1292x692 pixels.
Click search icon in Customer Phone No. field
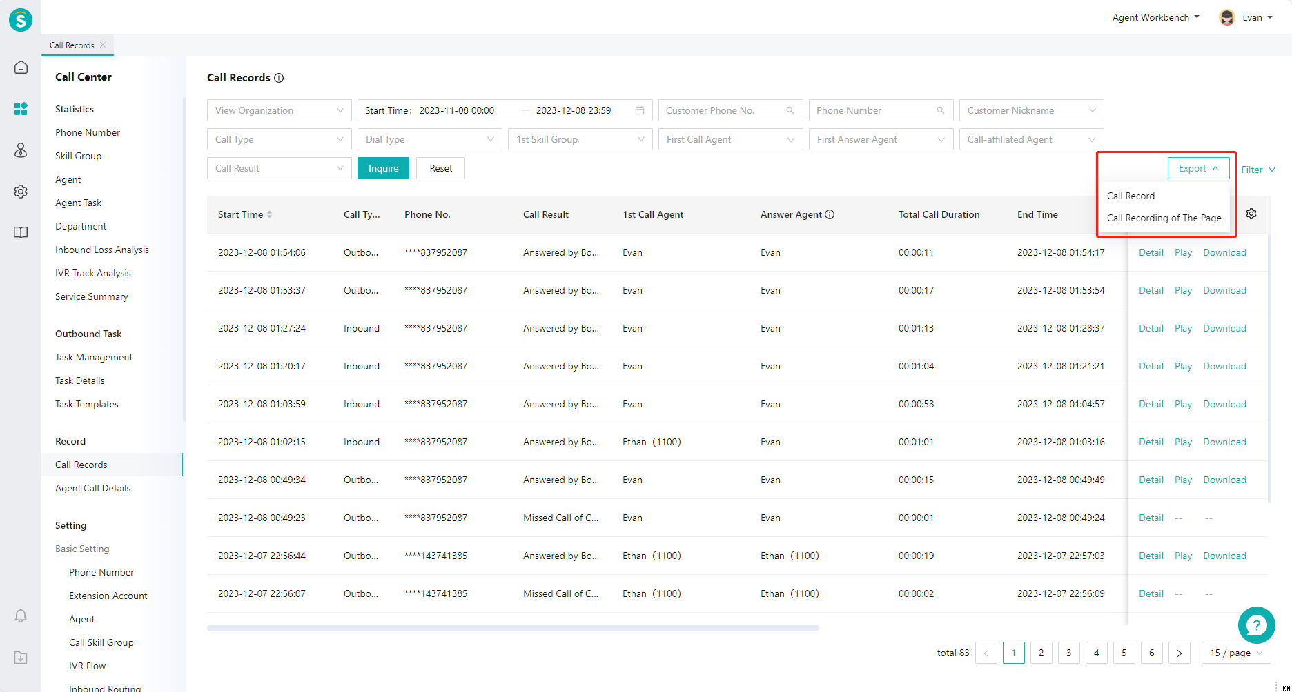point(790,110)
